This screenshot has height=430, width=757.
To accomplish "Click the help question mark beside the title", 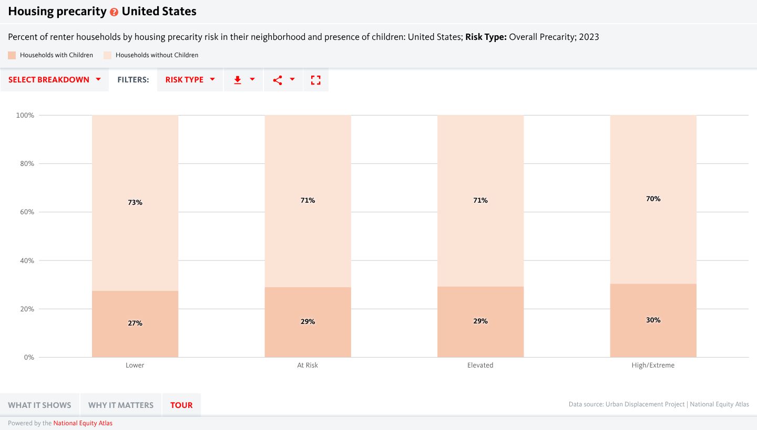I will [x=114, y=11].
